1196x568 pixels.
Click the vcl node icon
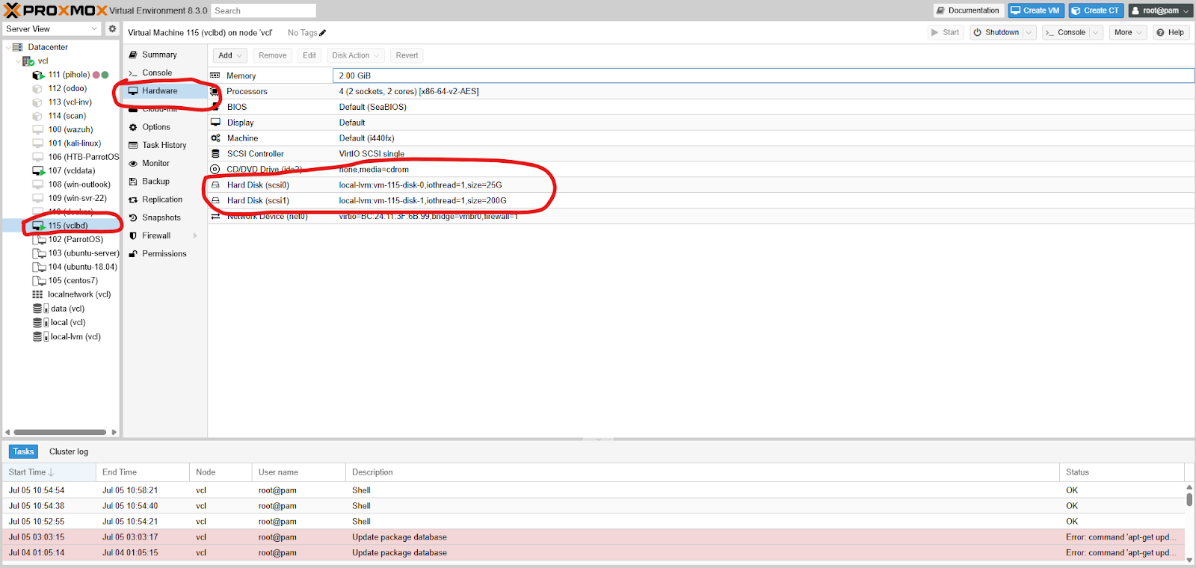[x=28, y=61]
